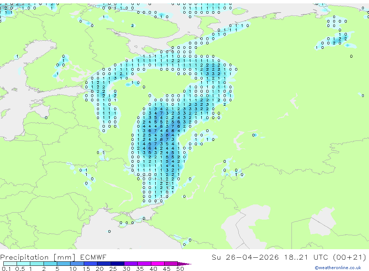
Task: Click the (00+21) forecast offset text
Action: (x=349, y=257)
